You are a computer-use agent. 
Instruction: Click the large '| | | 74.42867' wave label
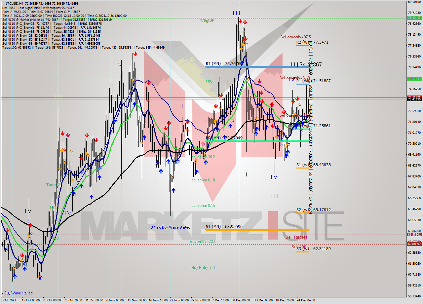[306, 64]
